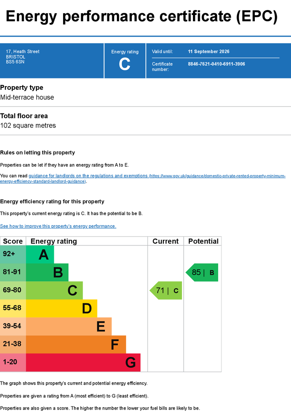
Task: Click the Current column header
Action: [x=166, y=241]
